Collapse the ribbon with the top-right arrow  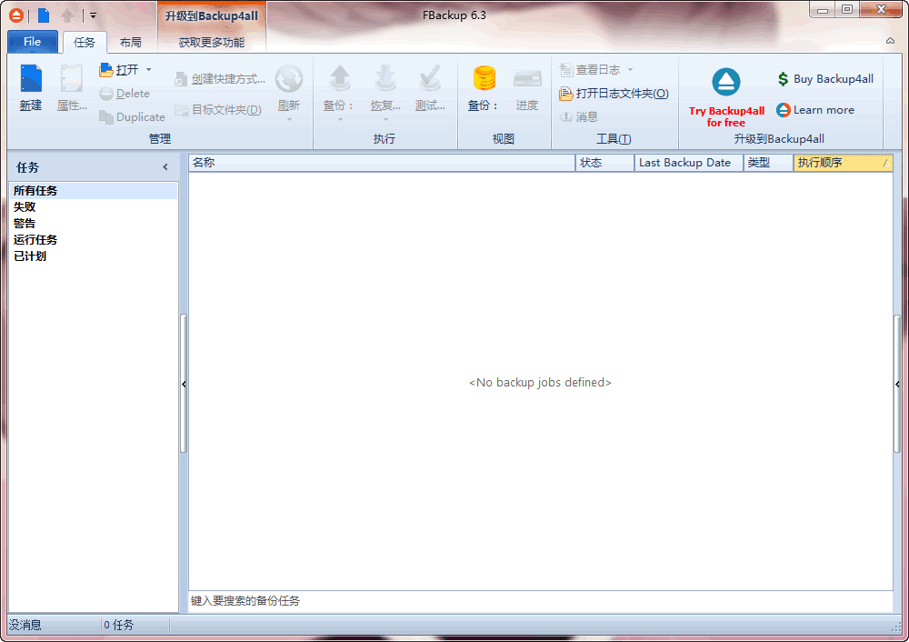pos(890,42)
